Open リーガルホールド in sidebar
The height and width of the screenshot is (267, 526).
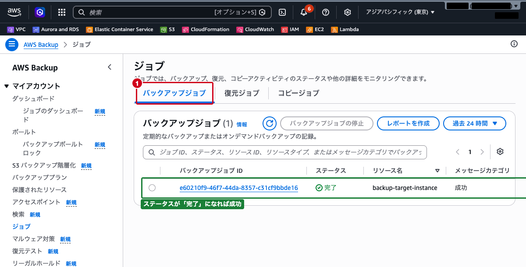point(36,263)
